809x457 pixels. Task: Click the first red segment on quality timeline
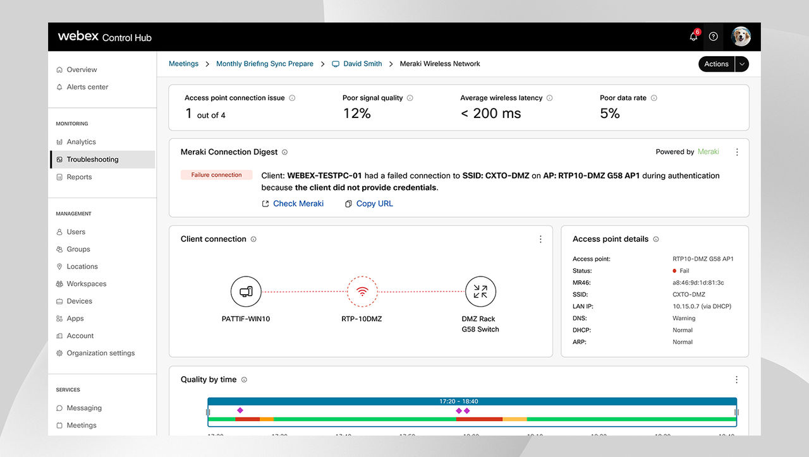(x=248, y=419)
